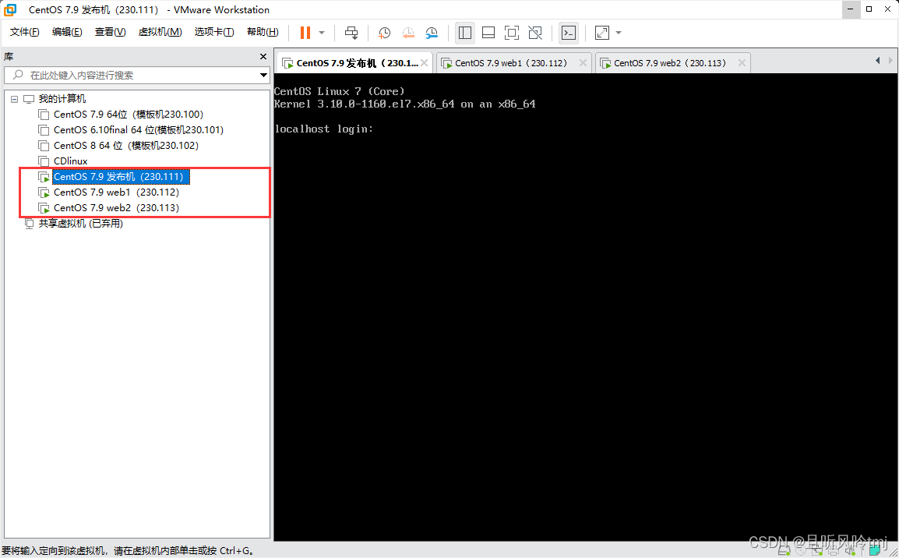Revert the VM to its snapshot
Screen dimensions: 899x558
408,33
